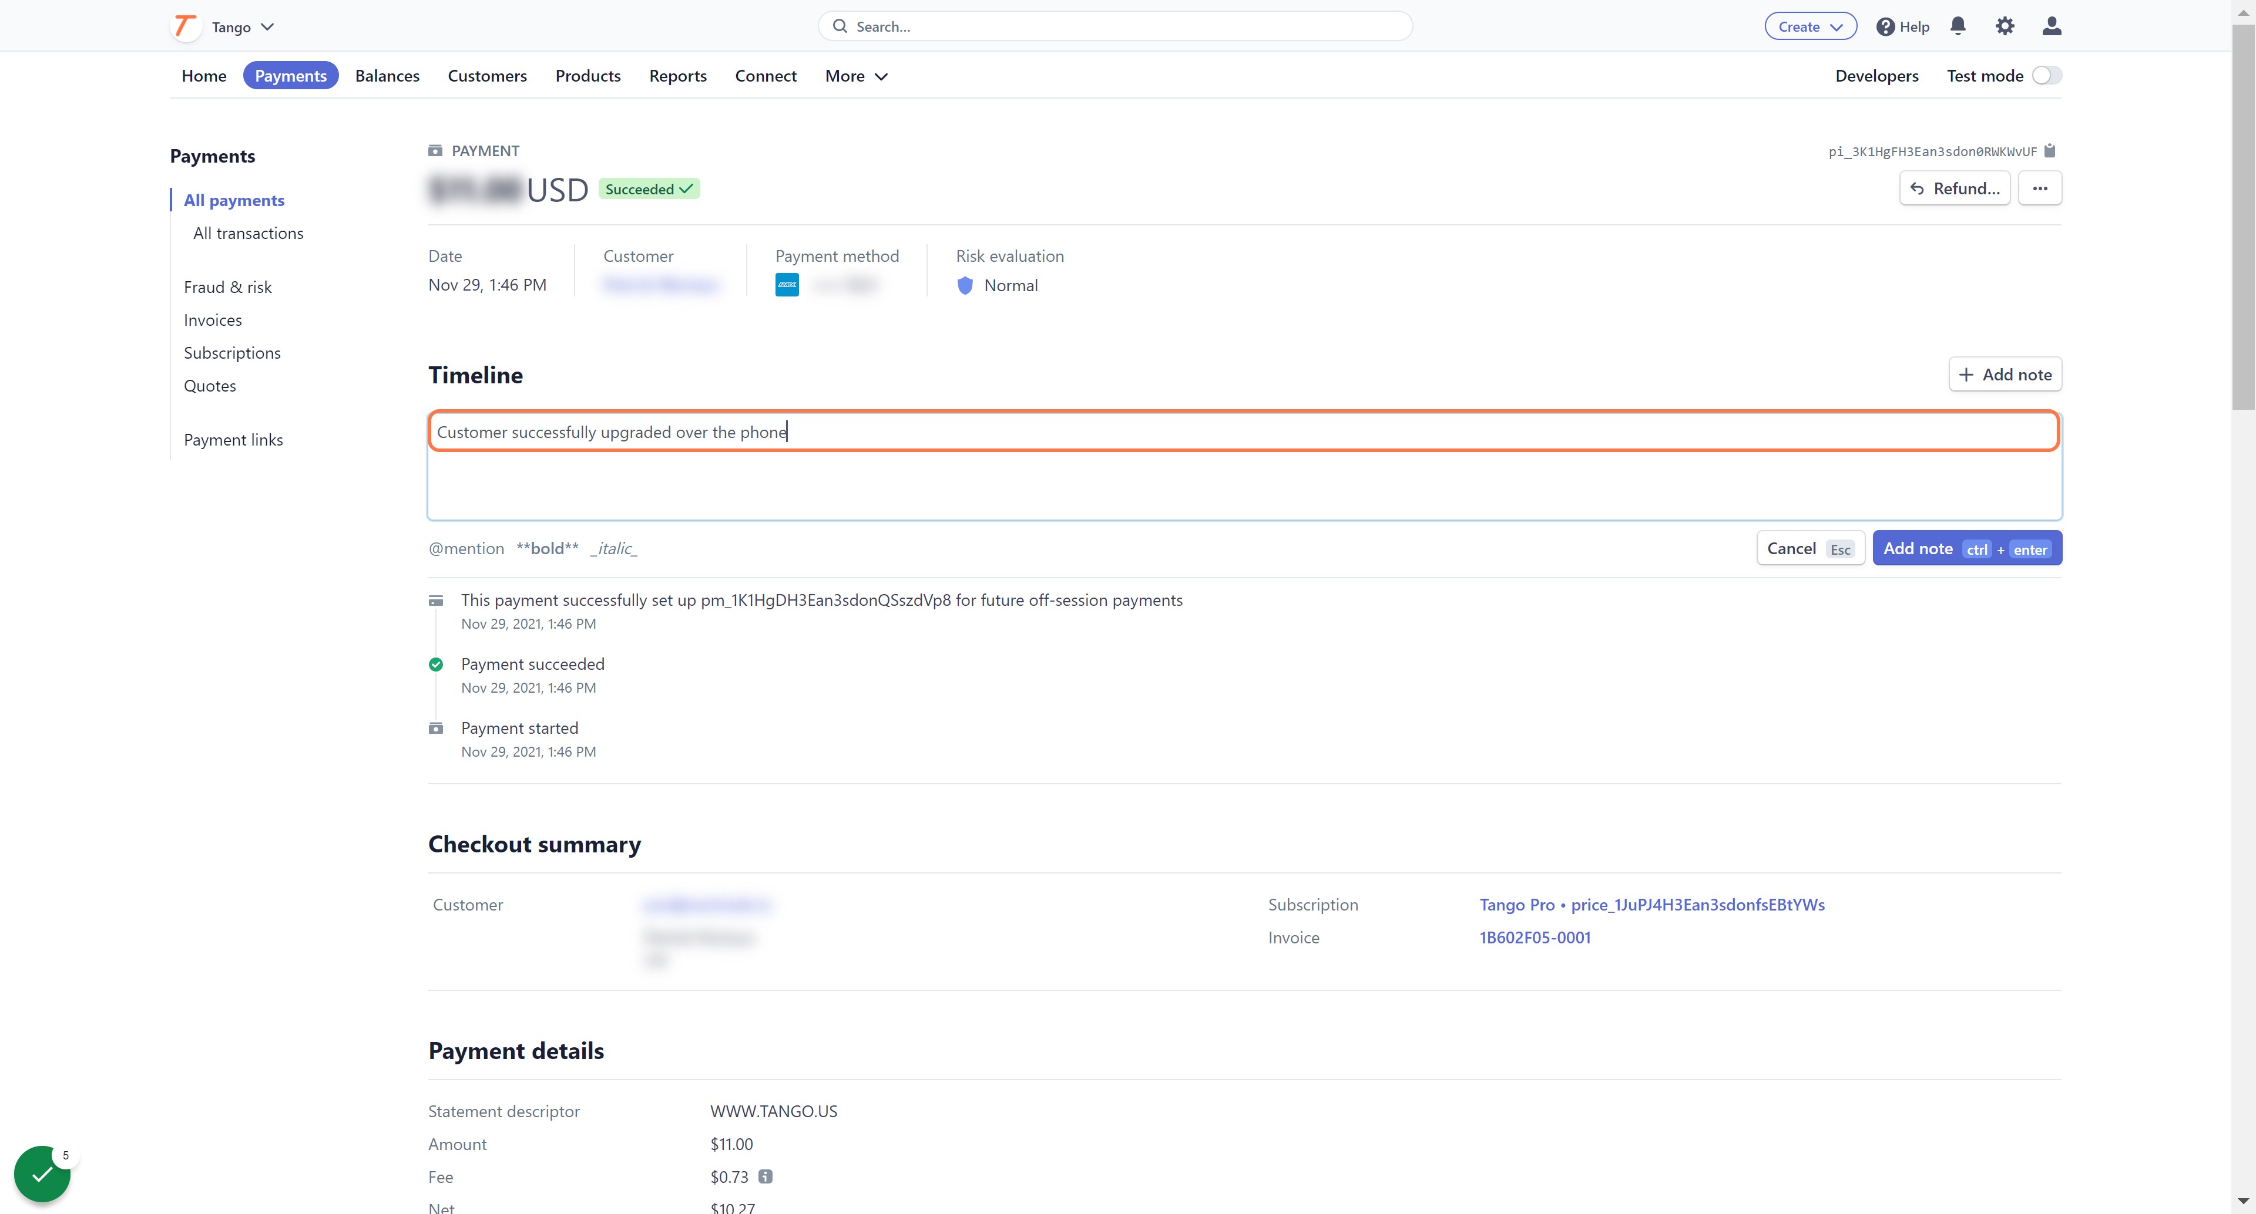Open Payment links in sidebar
Screen dimensions: 2256x1214
click(x=233, y=440)
